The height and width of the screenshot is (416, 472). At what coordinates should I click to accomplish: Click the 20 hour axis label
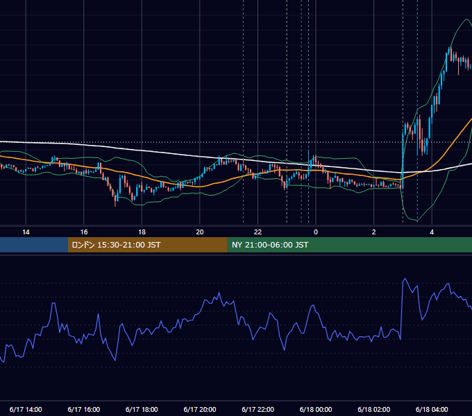200,232
